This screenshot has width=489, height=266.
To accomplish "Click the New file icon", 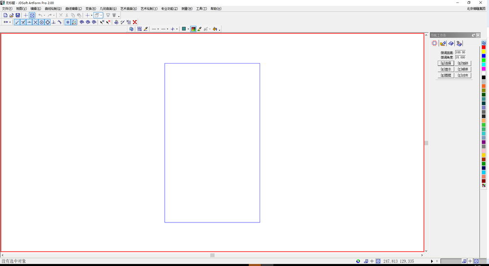I will click(5, 15).
